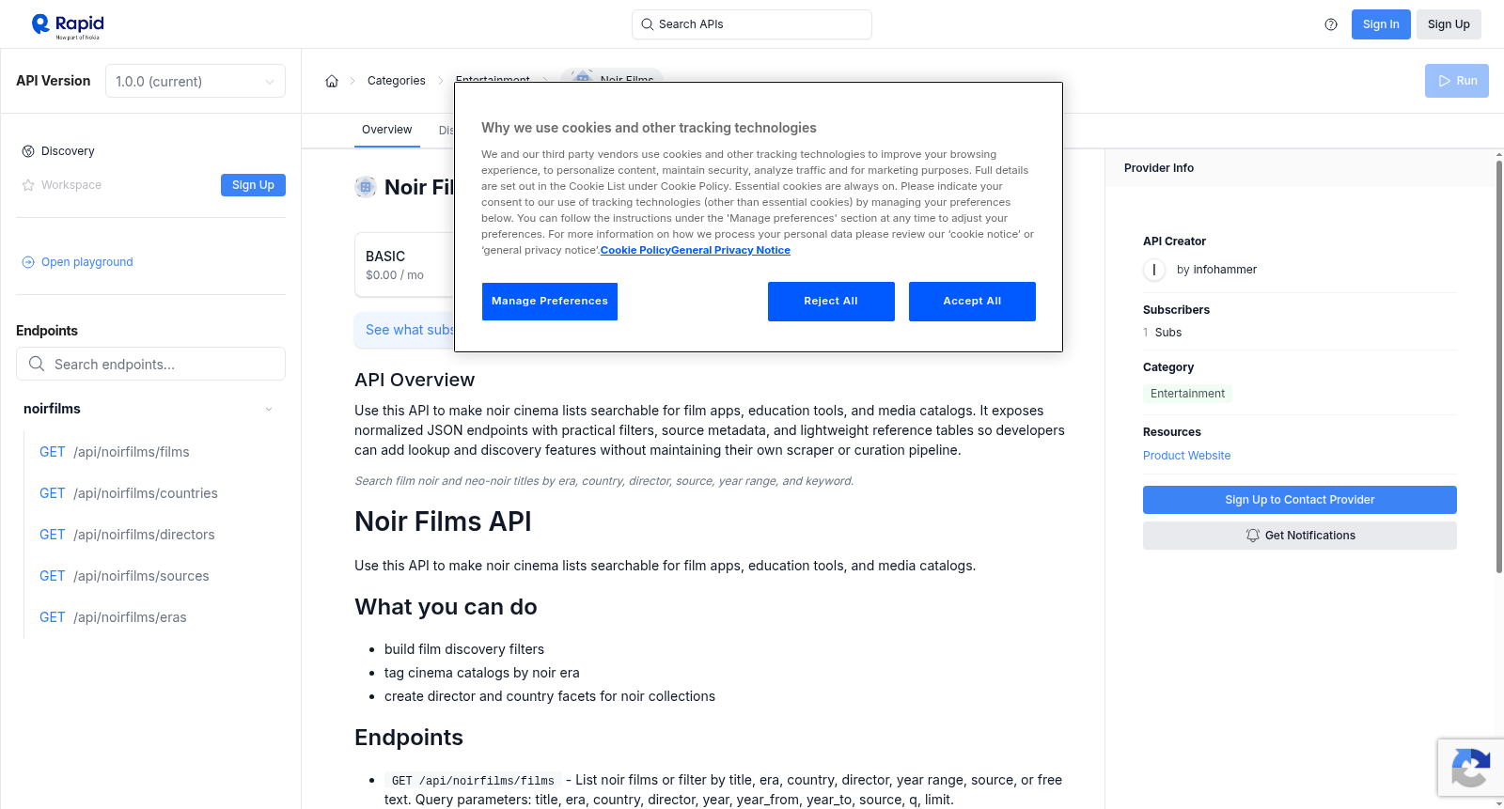Click the page vertical scrollbar
This screenshot has height=809, width=1504.
click(x=1498, y=366)
